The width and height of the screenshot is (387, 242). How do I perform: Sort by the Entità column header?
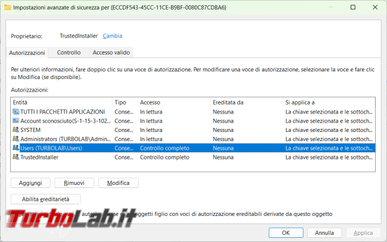(x=61, y=102)
